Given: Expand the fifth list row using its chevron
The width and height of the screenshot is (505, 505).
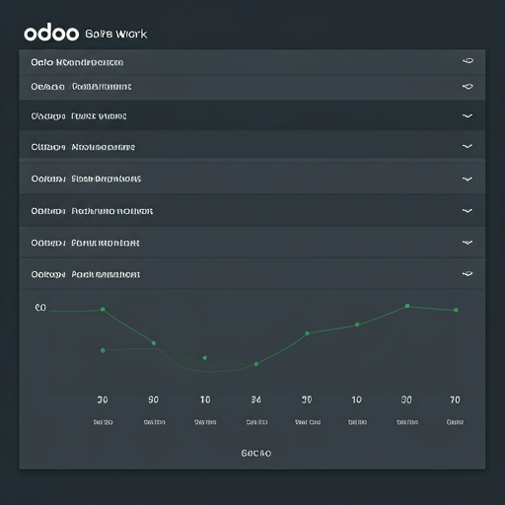Looking at the screenshot, I should (468, 179).
